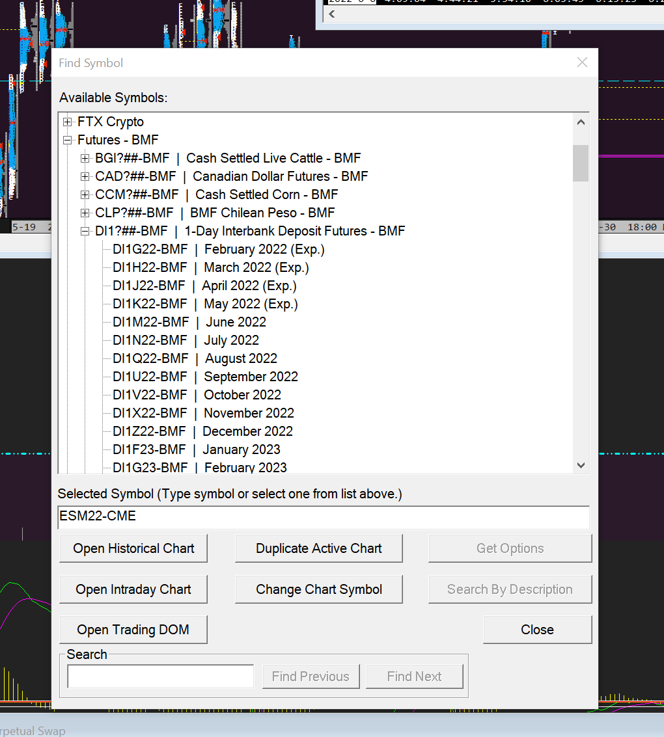Close Find Symbol dialog with X
This screenshot has height=737, width=664.
point(582,62)
